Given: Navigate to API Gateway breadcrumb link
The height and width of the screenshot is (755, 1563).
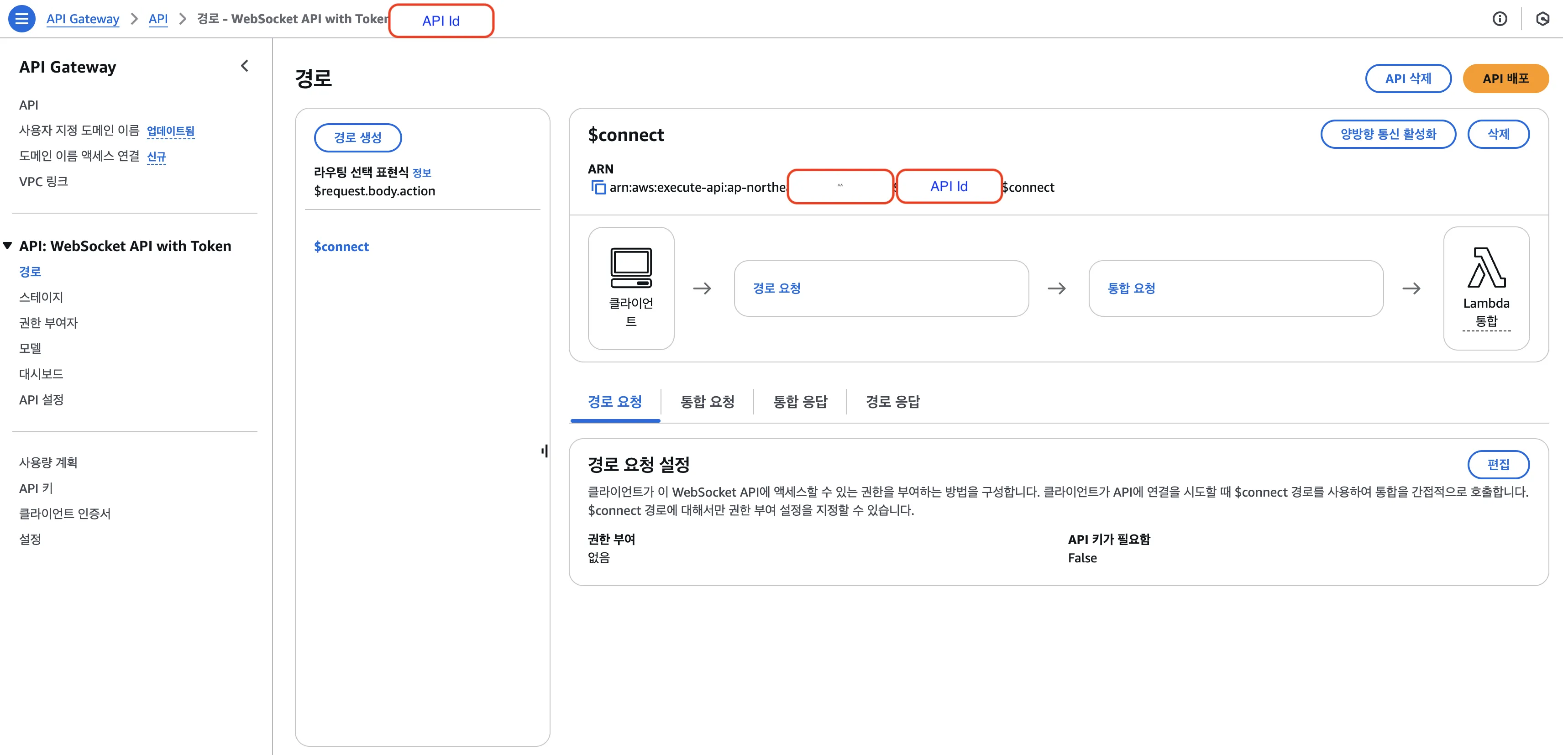Looking at the screenshot, I should (83, 19).
